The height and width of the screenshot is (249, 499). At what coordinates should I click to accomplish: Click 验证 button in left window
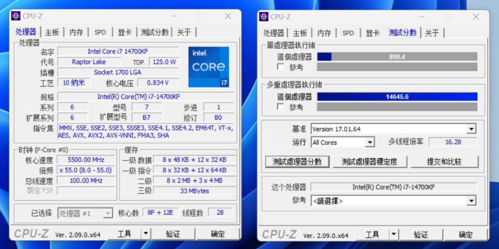tap(173, 234)
